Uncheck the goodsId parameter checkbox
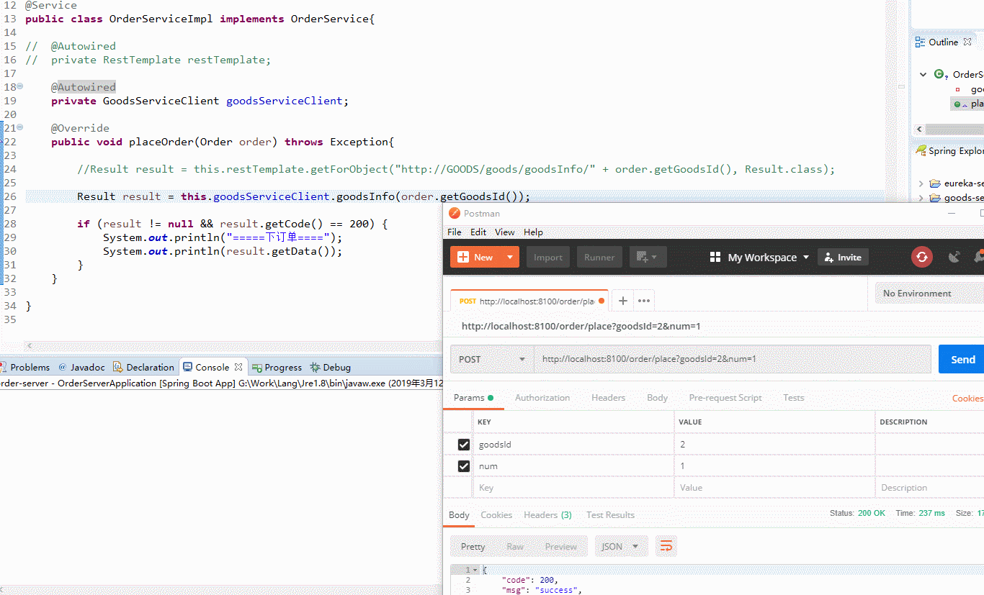The height and width of the screenshot is (595, 984). pos(464,445)
